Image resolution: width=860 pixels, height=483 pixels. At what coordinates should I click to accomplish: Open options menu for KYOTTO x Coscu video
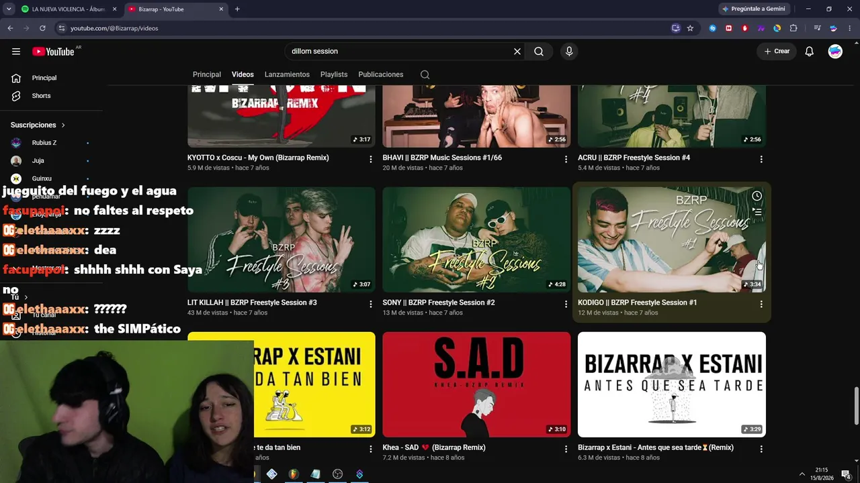(370, 159)
